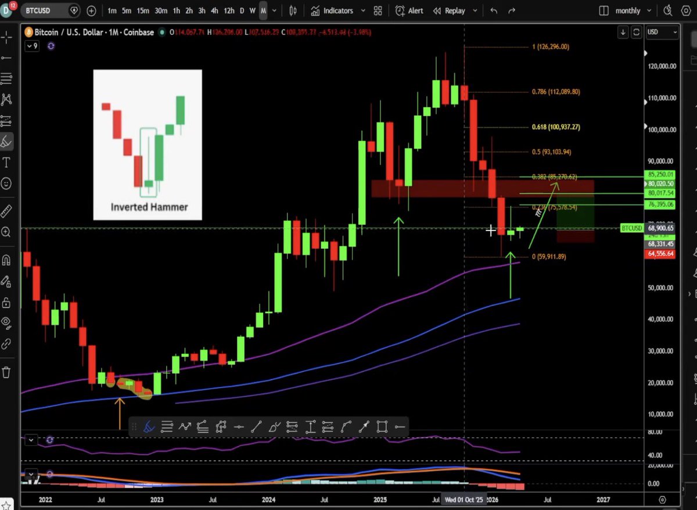Image resolution: width=697 pixels, height=510 pixels.
Task: Select short position tool in favorites toolbar
Action: tap(329, 427)
